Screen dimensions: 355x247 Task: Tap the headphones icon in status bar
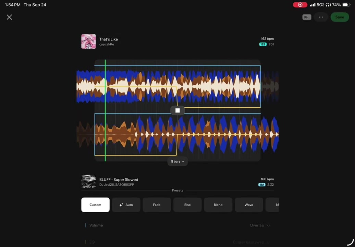(x=328, y=5)
